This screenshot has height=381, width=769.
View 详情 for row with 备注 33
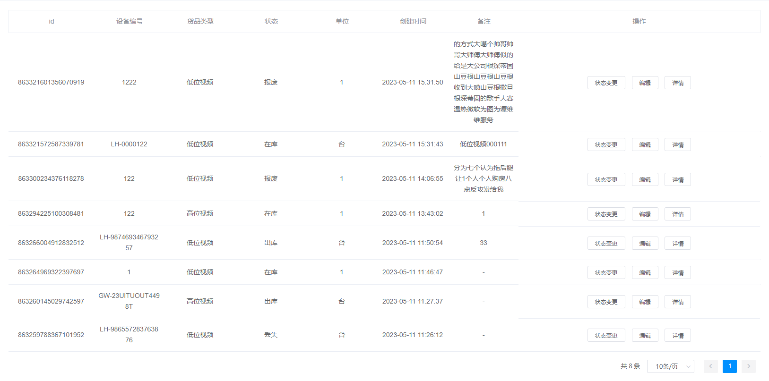click(x=677, y=243)
